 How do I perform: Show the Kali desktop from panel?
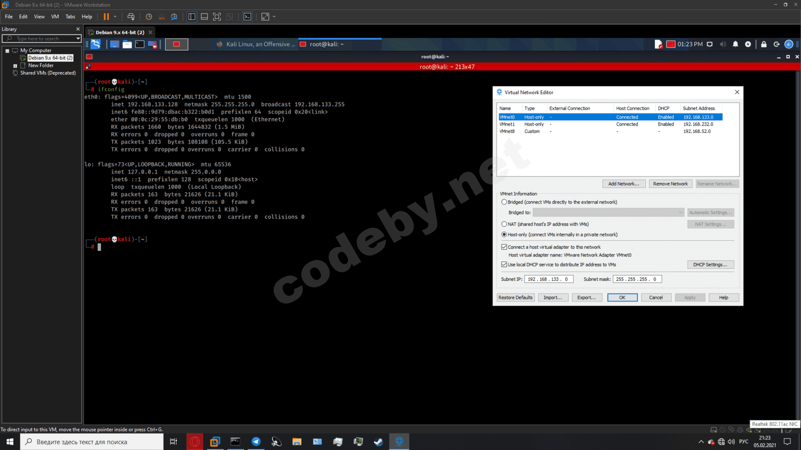click(x=115, y=44)
